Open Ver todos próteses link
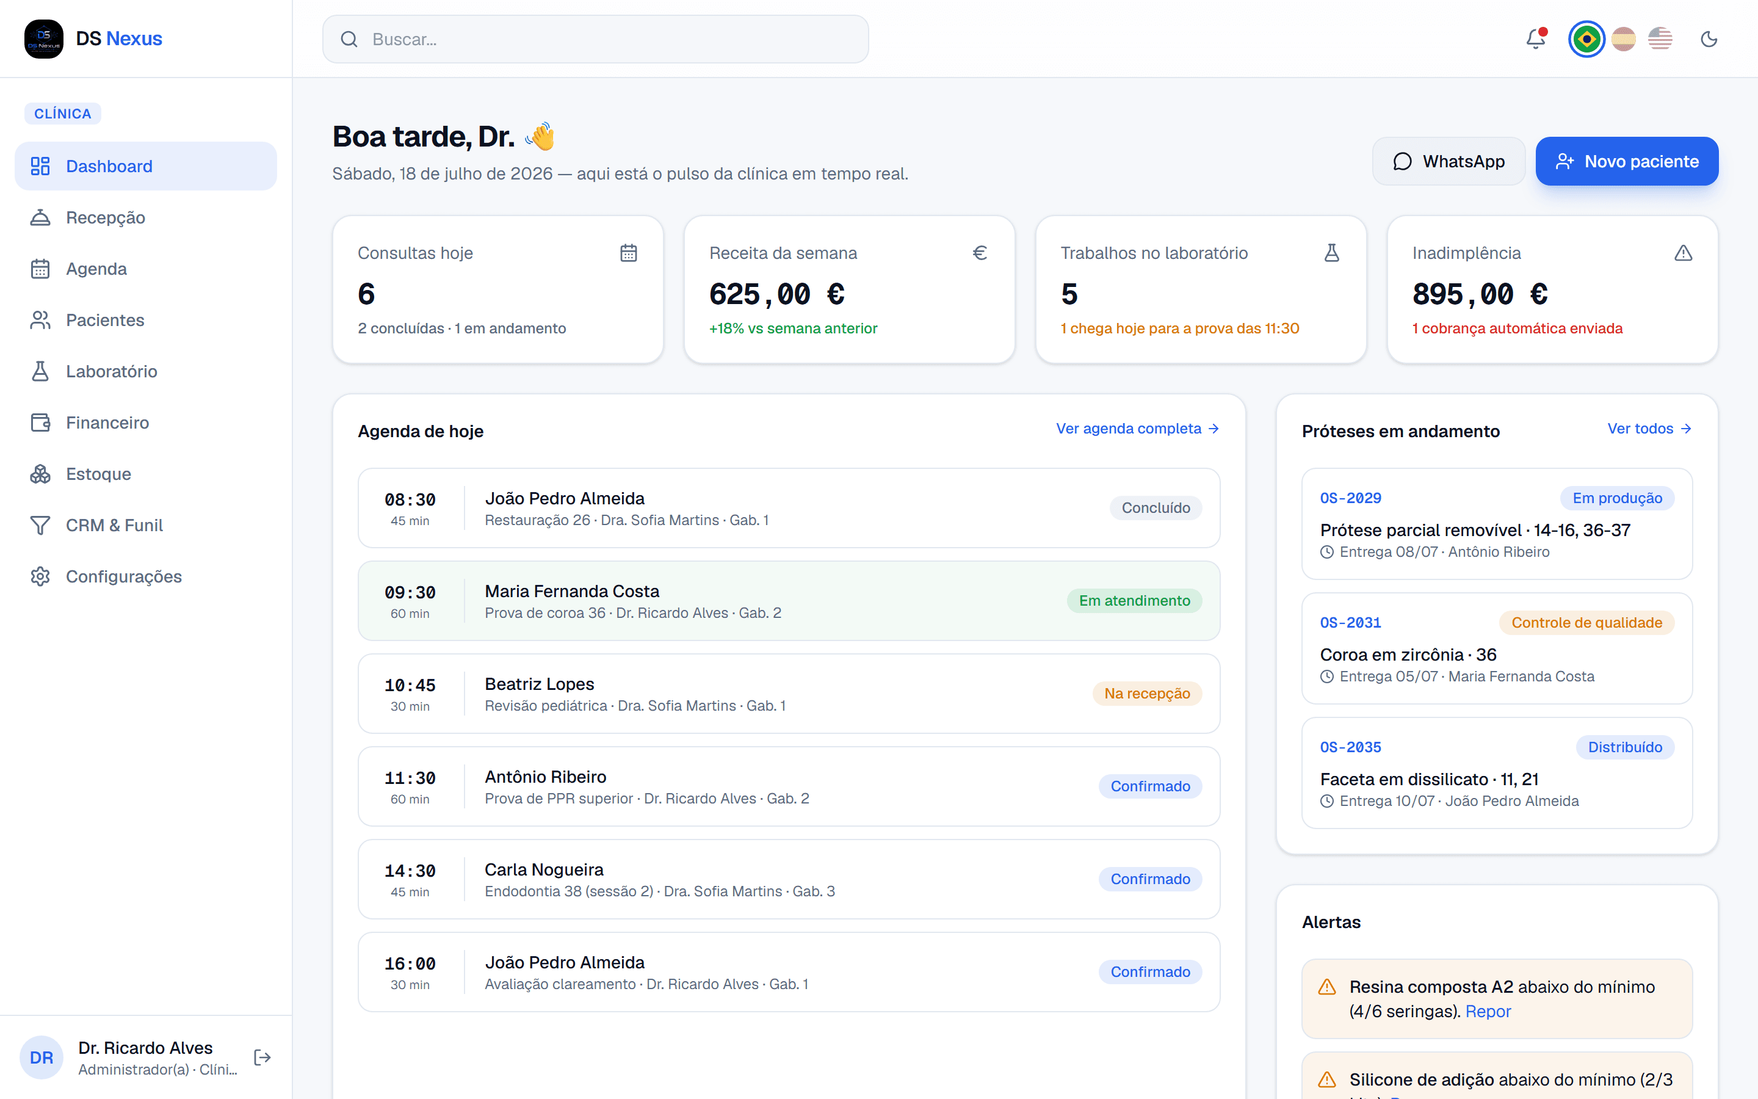 (1650, 429)
